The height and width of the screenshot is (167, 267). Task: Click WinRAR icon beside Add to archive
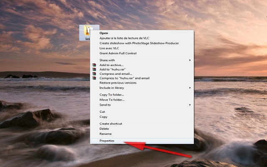[x=94, y=65]
